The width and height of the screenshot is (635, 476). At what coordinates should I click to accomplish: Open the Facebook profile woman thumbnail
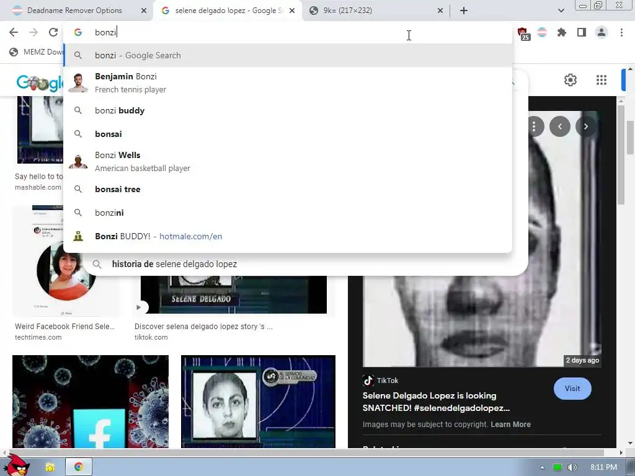click(x=66, y=270)
